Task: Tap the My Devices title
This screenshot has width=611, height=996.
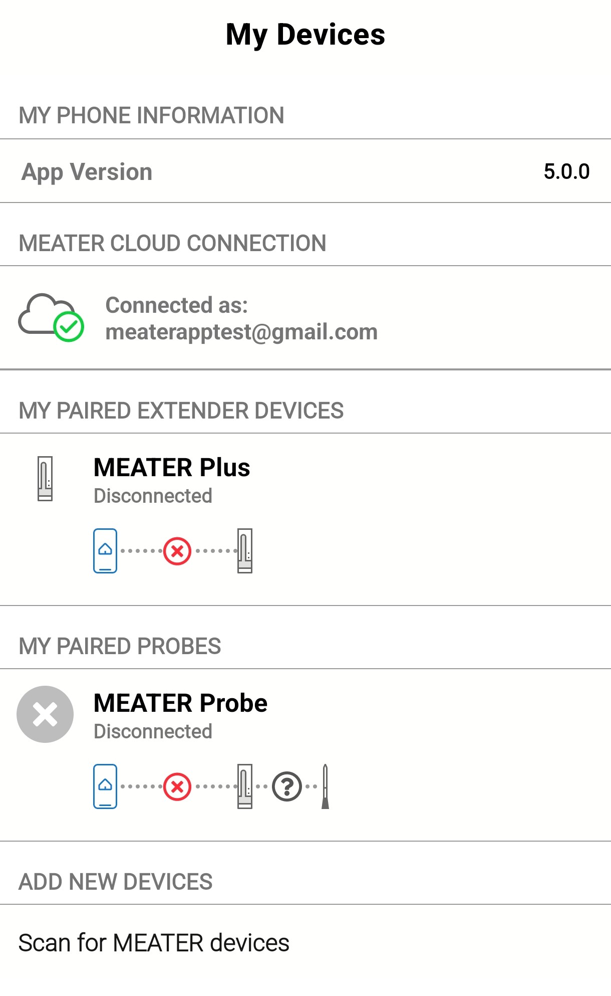Action: (305, 34)
